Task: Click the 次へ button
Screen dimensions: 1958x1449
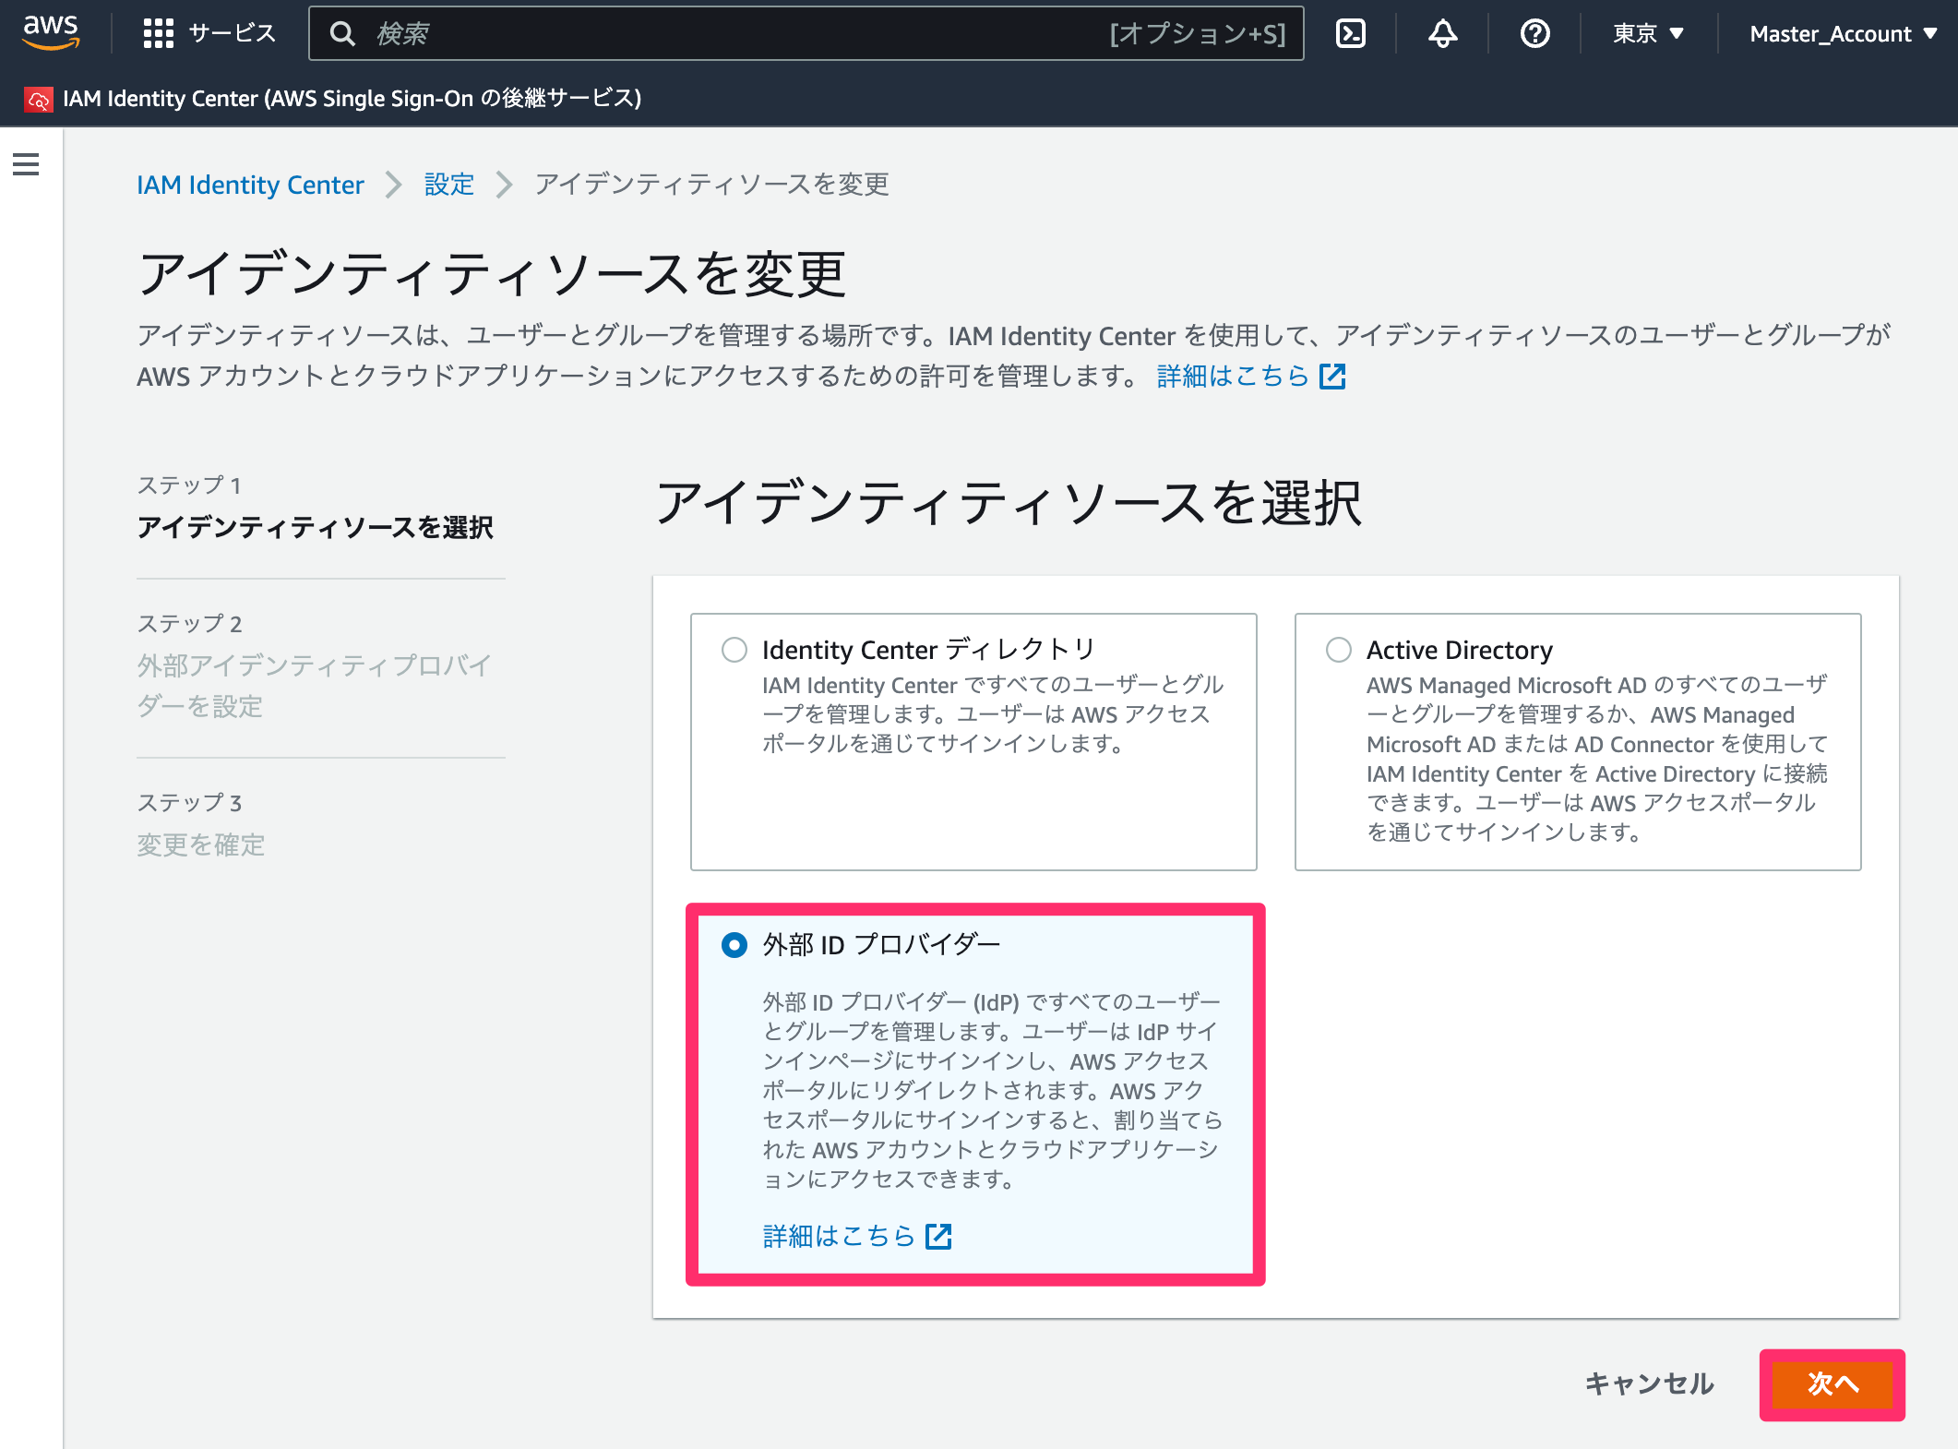Action: click(x=1833, y=1383)
